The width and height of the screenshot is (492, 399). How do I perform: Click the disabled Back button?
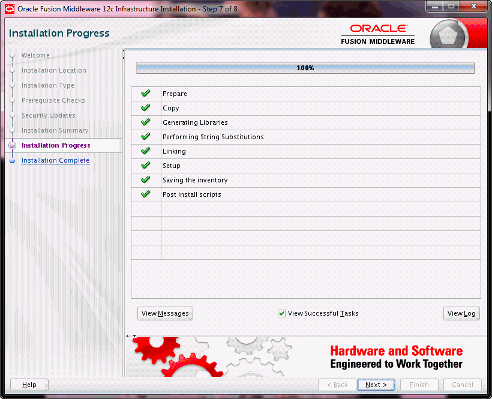337,385
